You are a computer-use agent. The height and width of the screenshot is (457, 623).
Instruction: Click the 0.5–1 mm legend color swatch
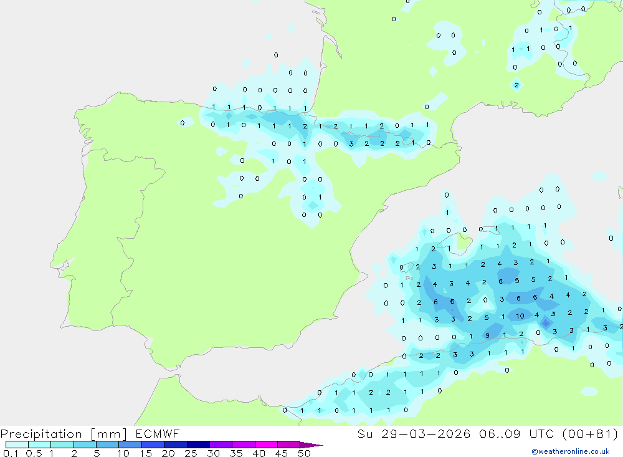[40, 445]
